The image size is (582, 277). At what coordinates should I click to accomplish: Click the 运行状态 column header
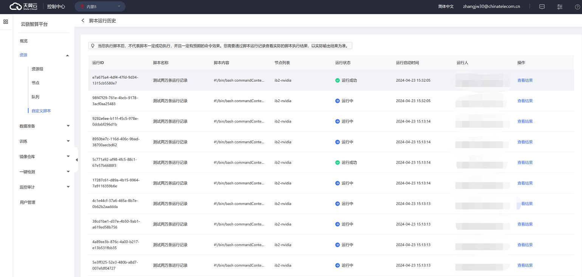[343, 63]
